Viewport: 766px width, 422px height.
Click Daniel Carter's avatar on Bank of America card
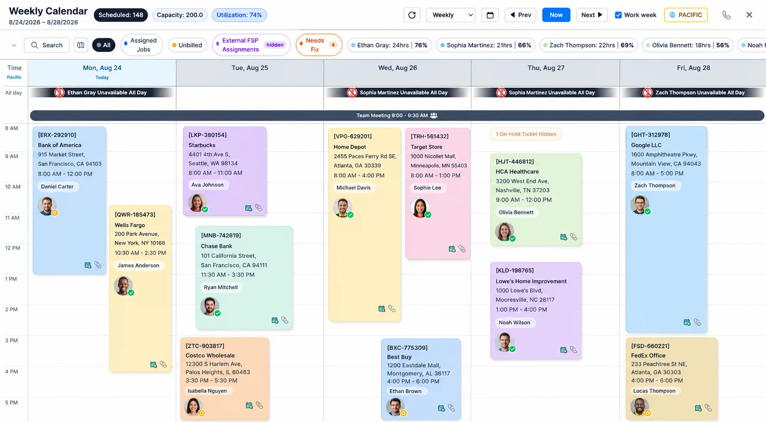click(x=47, y=206)
